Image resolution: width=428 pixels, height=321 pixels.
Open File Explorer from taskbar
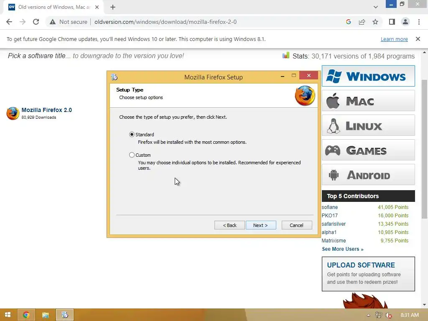(x=45, y=315)
